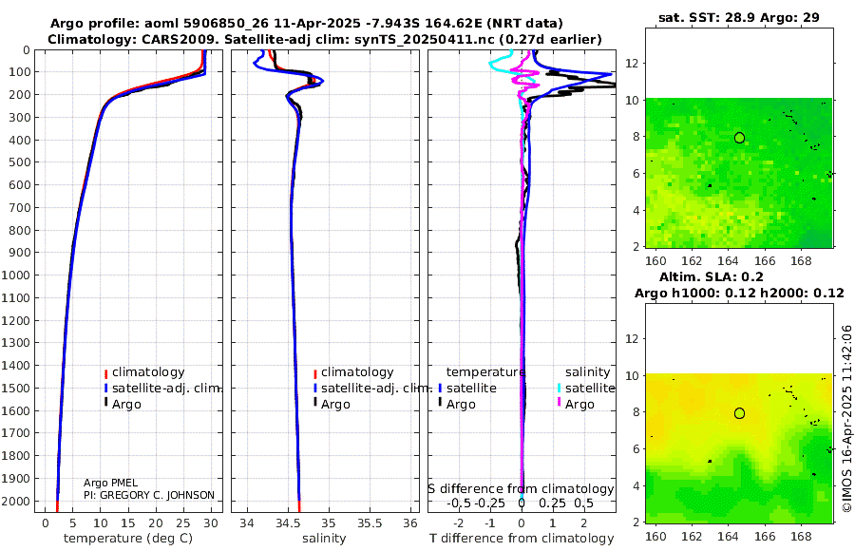Viewport: 855px width, 551px height.
Task: Click the Climatology CARS2009 subtitle line
Action: pyautogui.click(x=325, y=39)
